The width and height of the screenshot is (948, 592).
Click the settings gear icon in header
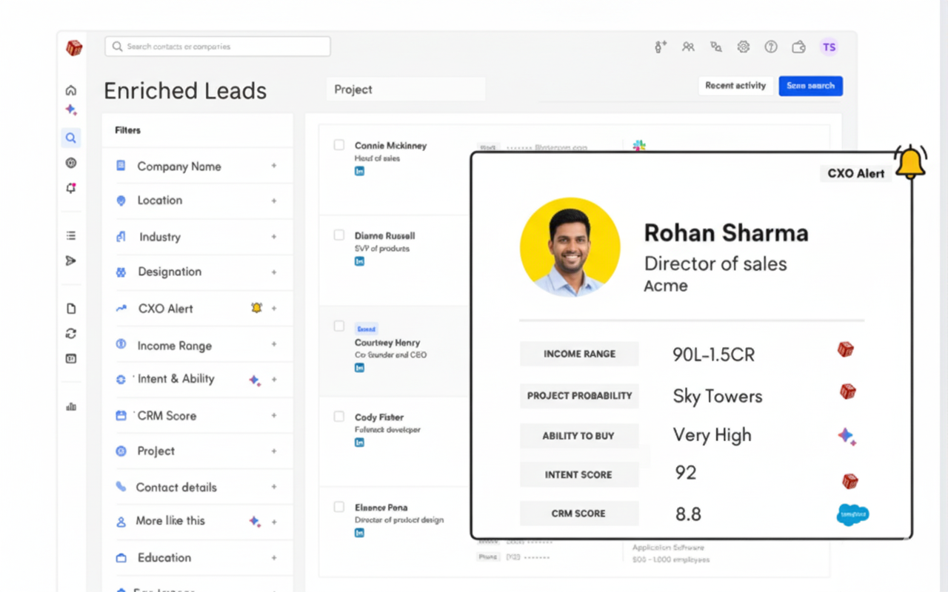tap(743, 47)
